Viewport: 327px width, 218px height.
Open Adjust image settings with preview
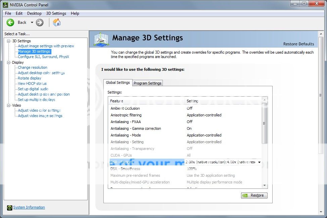(x=46, y=46)
